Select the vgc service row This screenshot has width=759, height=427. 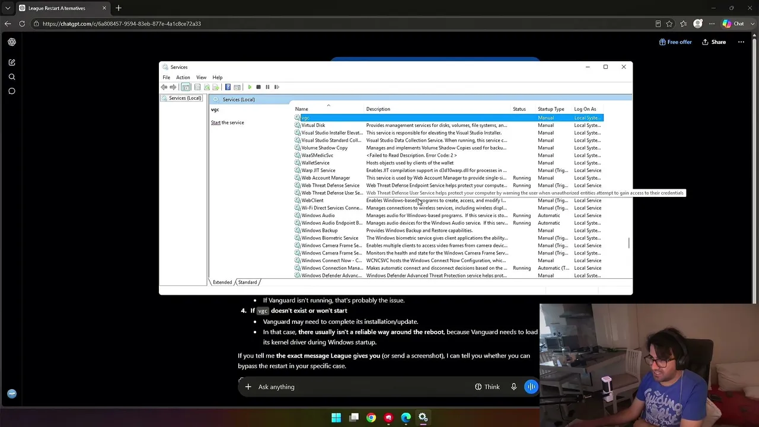pos(449,118)
